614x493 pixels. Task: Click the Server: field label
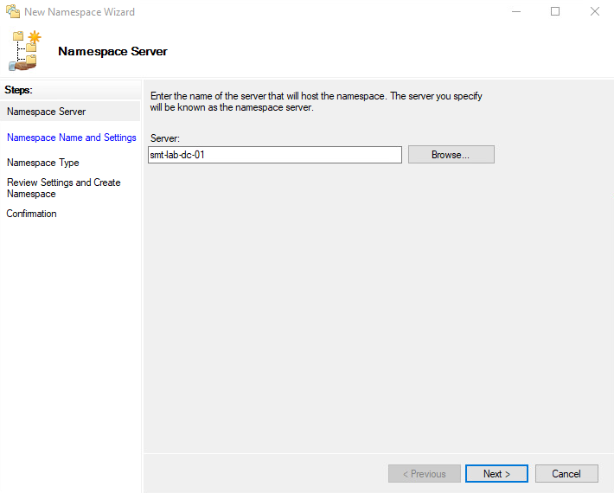click(x=164, y=138)
